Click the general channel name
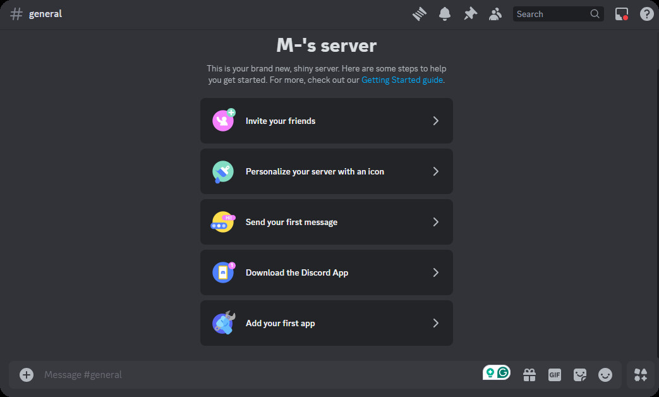 click(x=45, y=14)
